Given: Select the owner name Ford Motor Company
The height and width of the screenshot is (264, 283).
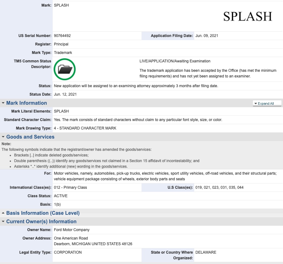Looking at the screenshot, I should pyautogui.click(x=72, y=230).
